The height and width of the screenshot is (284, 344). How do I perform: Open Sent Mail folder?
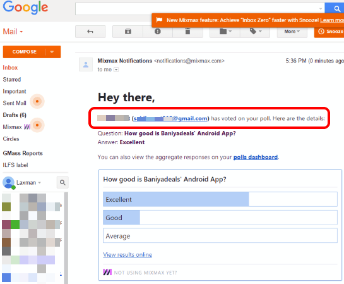point(15,103)
